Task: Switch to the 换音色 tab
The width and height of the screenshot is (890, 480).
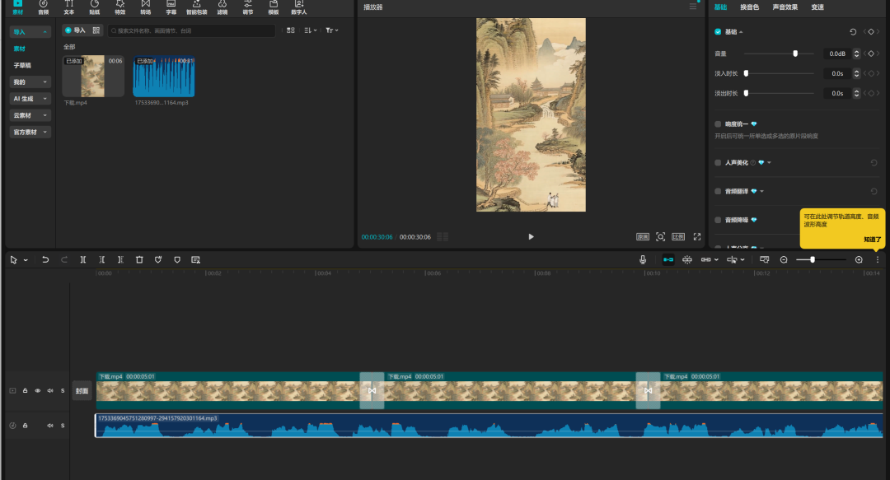Action: [x=749, y=7]
